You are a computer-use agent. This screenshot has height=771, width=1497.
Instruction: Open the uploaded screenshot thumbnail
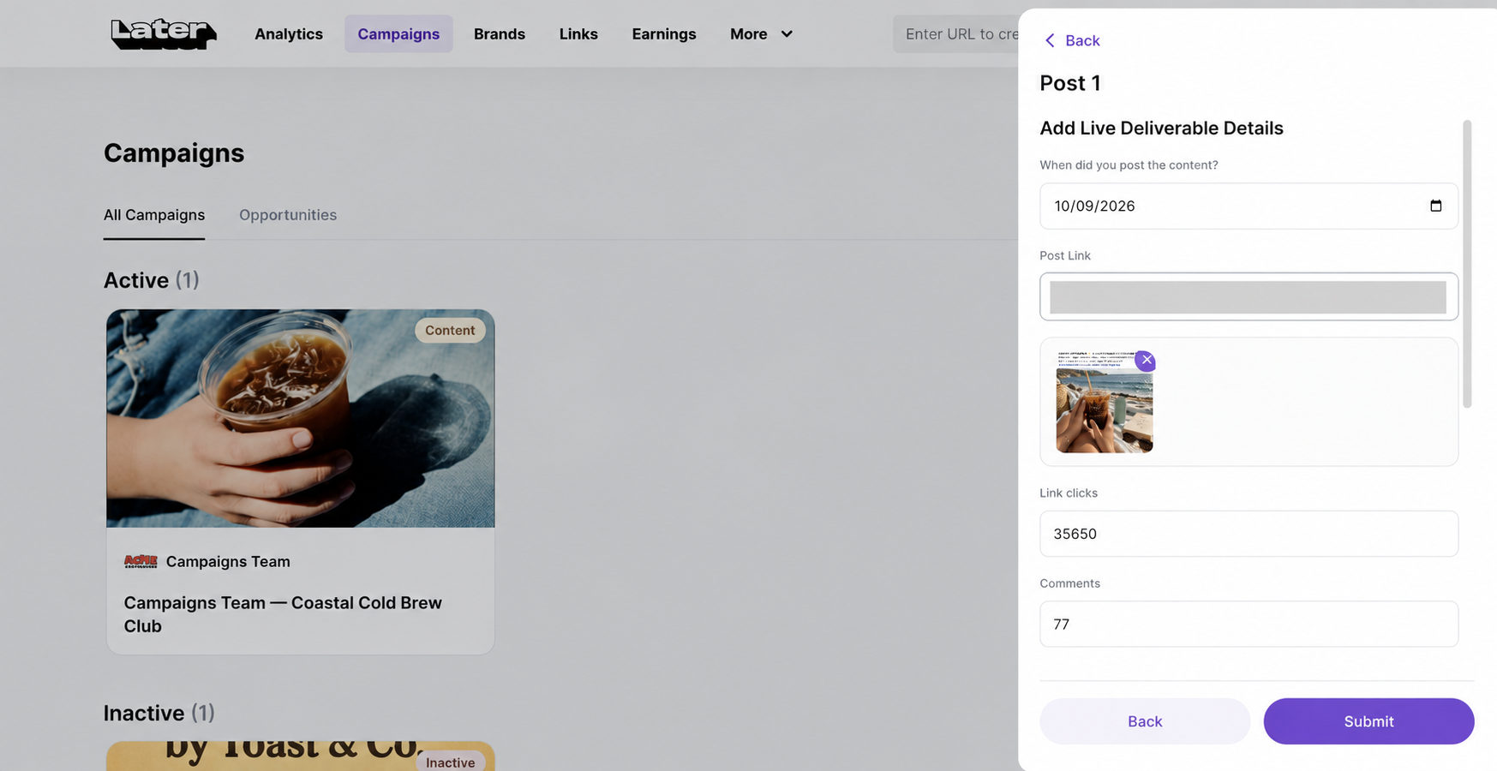pyautogui.click(x=1105, y=403)
